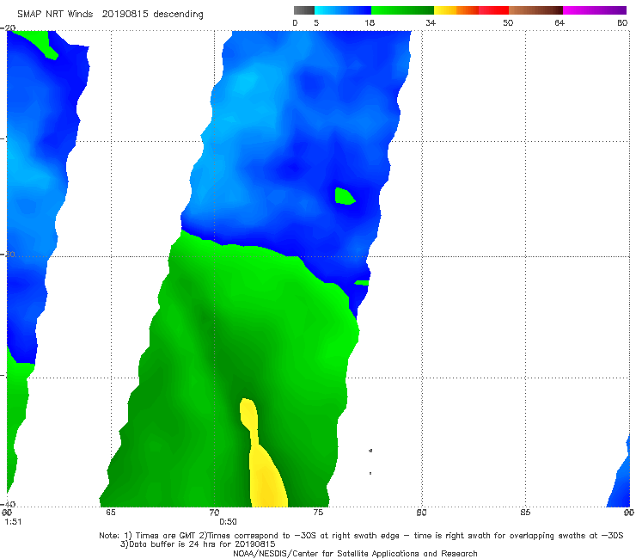Select the green 18–34 color bar segment

click(x=403, y=10)
